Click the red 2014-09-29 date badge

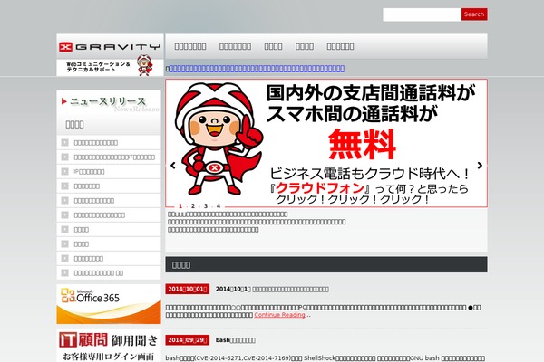(188, 340)
